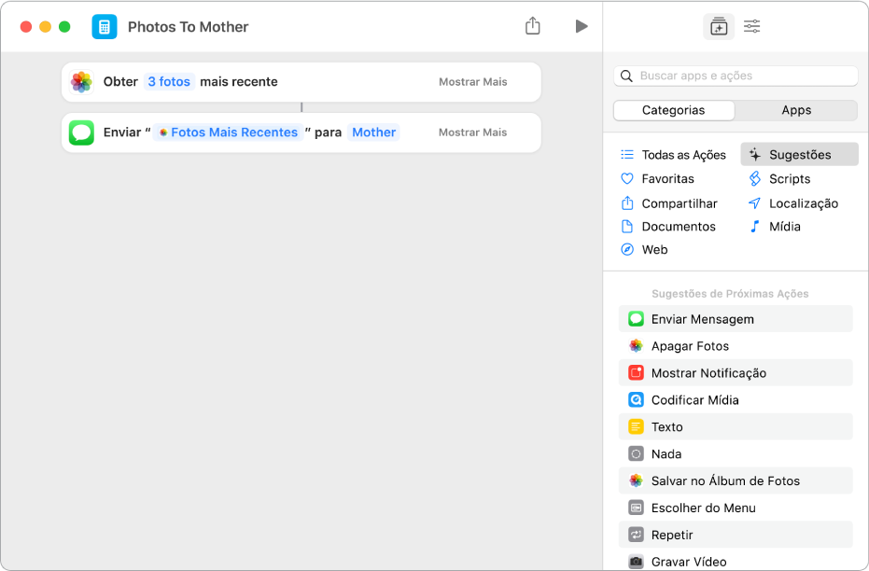Viewport: 869px width, 571px height.
Task: Click the Share shortcut icon
Action: (x=532, y=26)
